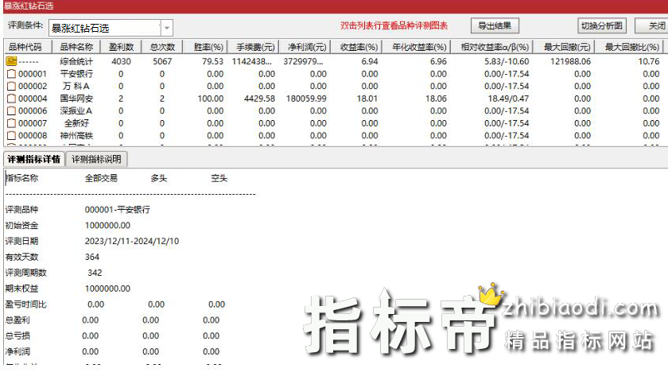Select the 平安银行 row name

[76, 74]
